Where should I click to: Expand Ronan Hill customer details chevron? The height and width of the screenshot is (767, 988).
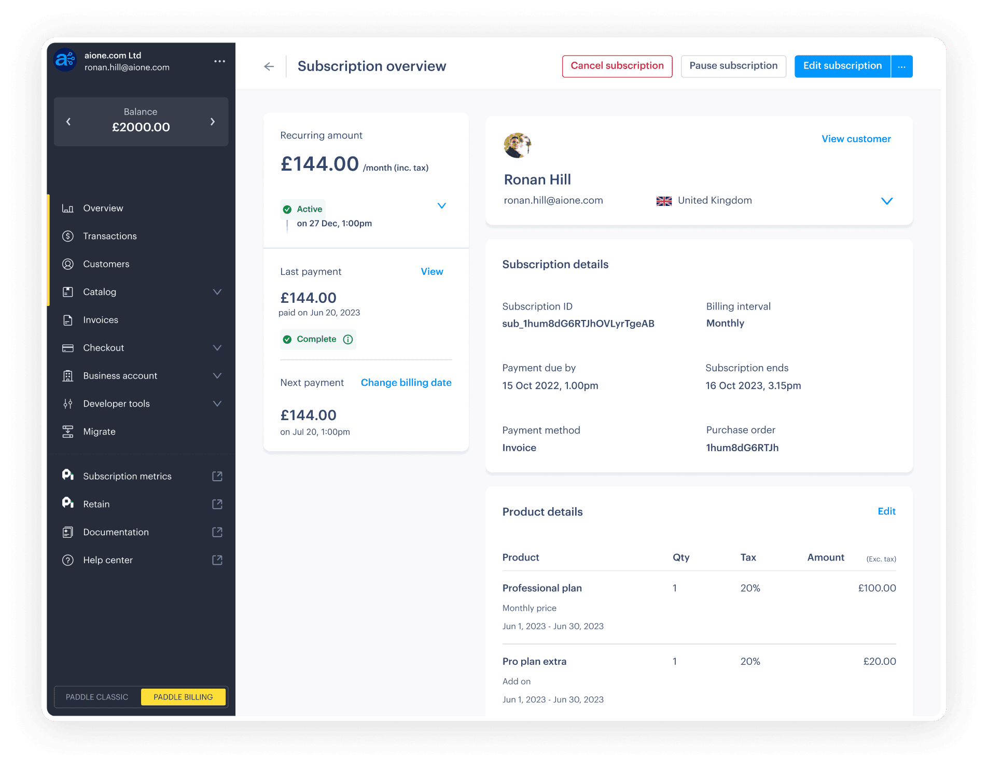pyautogui.click(x=887, y=201)
